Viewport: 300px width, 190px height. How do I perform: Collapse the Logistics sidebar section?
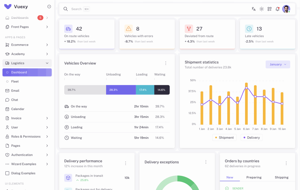click(x=27, y=63)
